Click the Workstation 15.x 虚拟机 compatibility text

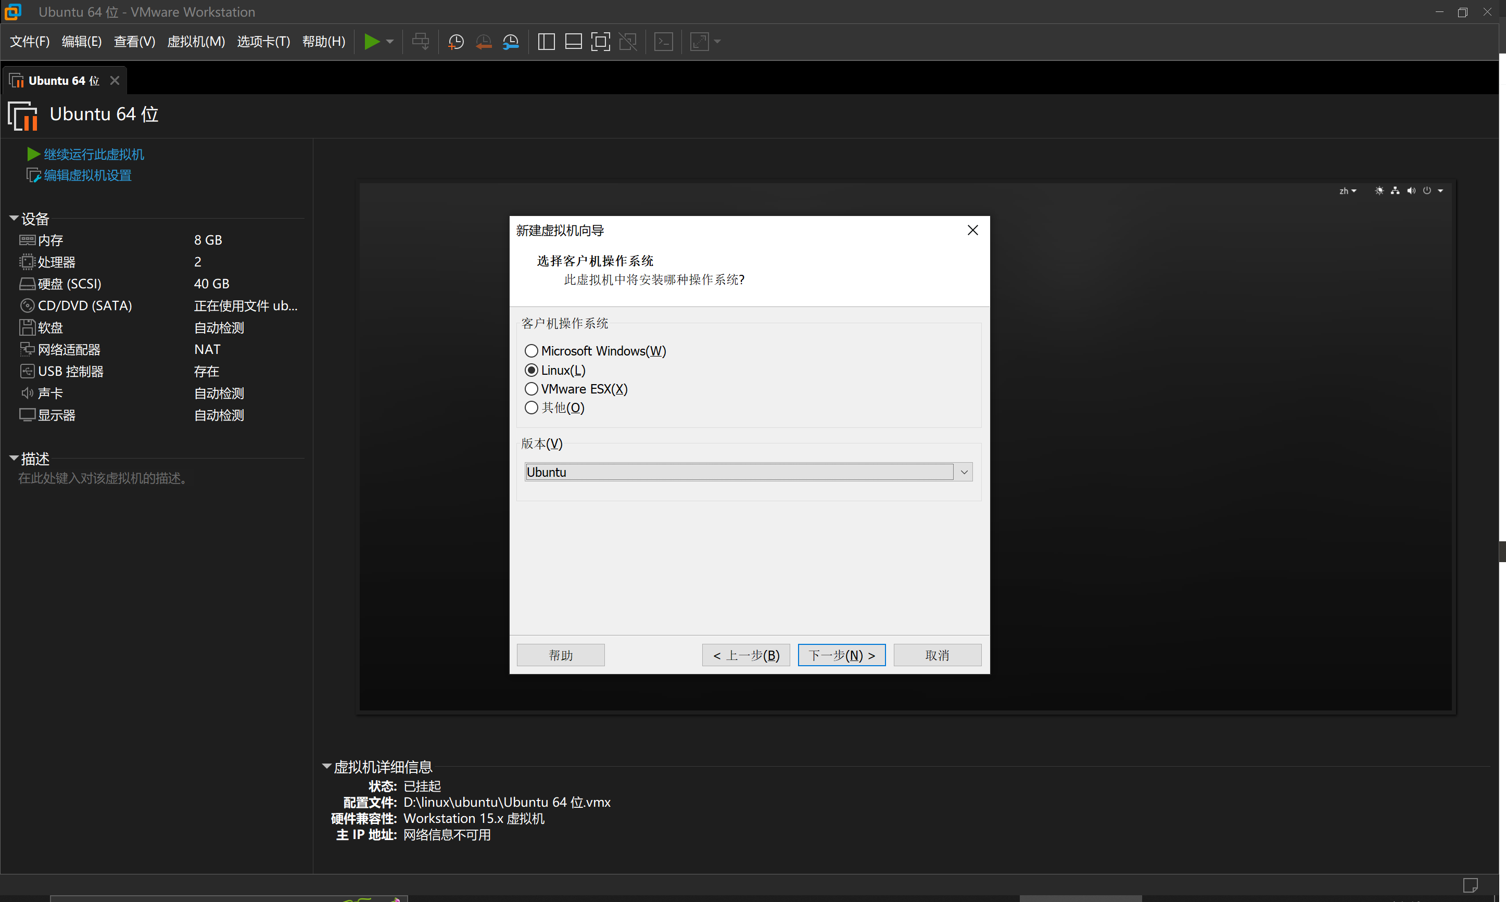(474, 819)
